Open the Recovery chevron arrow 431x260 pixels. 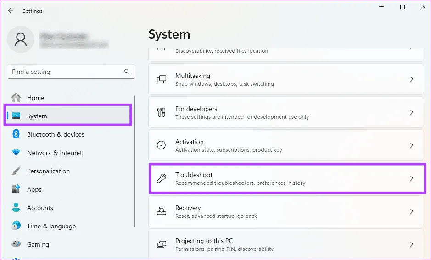411,211
